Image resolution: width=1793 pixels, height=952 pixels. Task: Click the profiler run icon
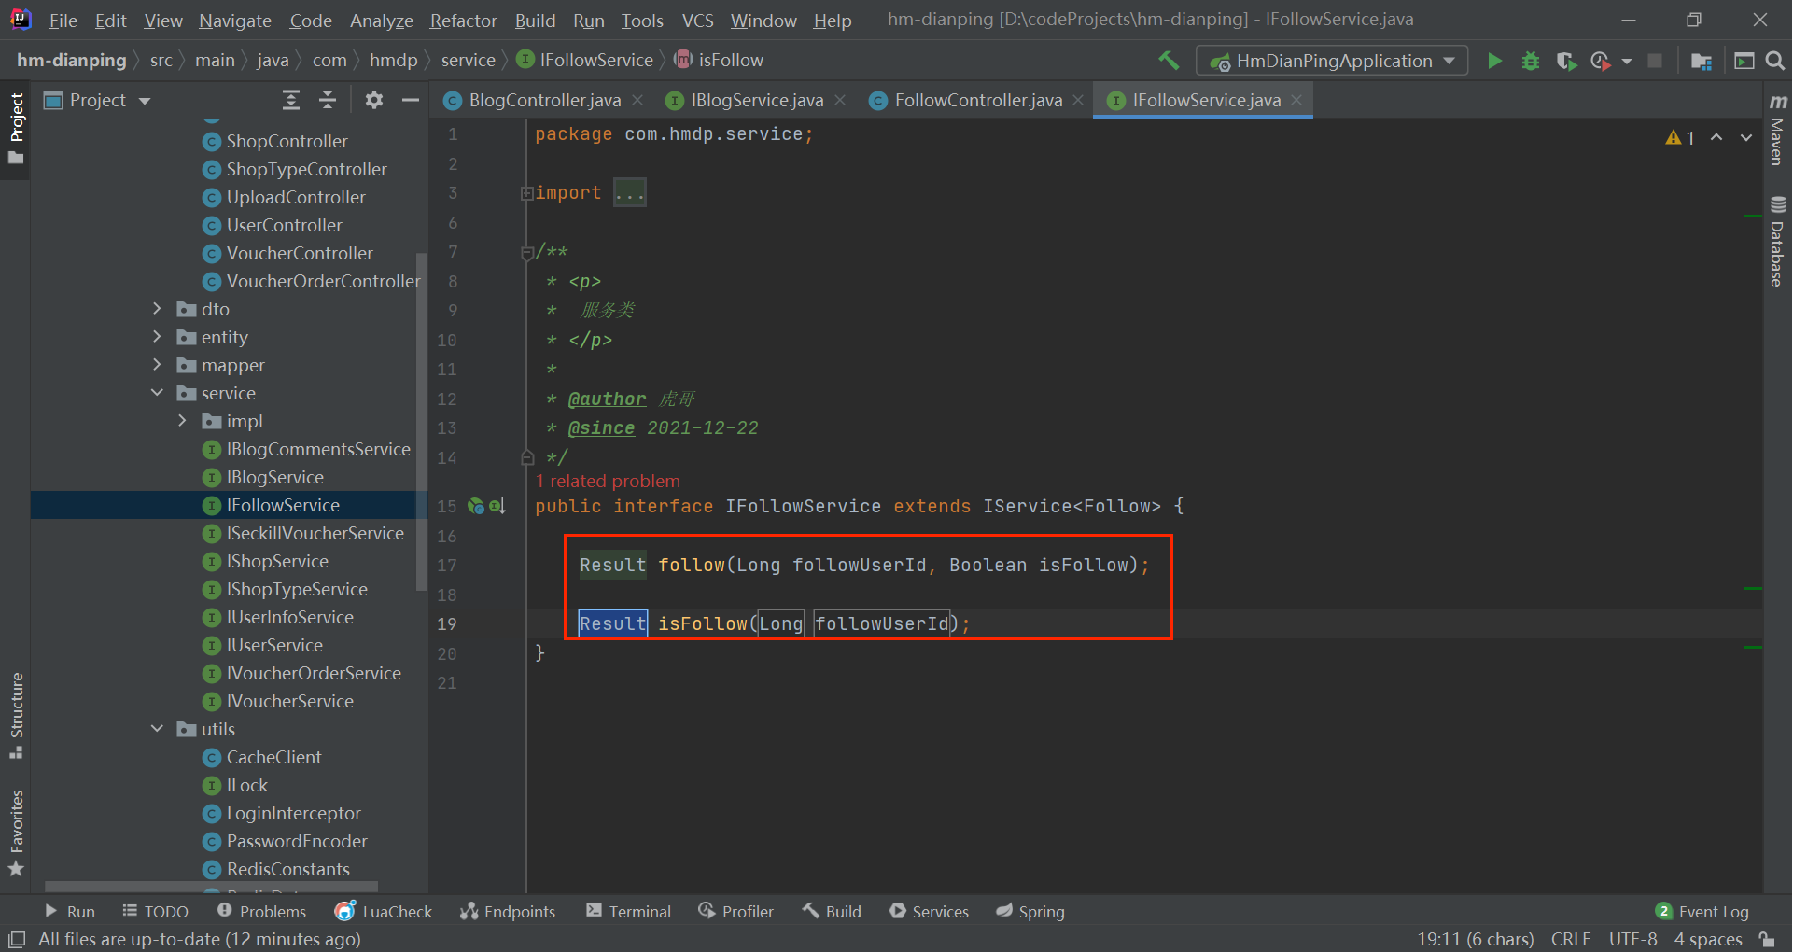(1601, 61)
